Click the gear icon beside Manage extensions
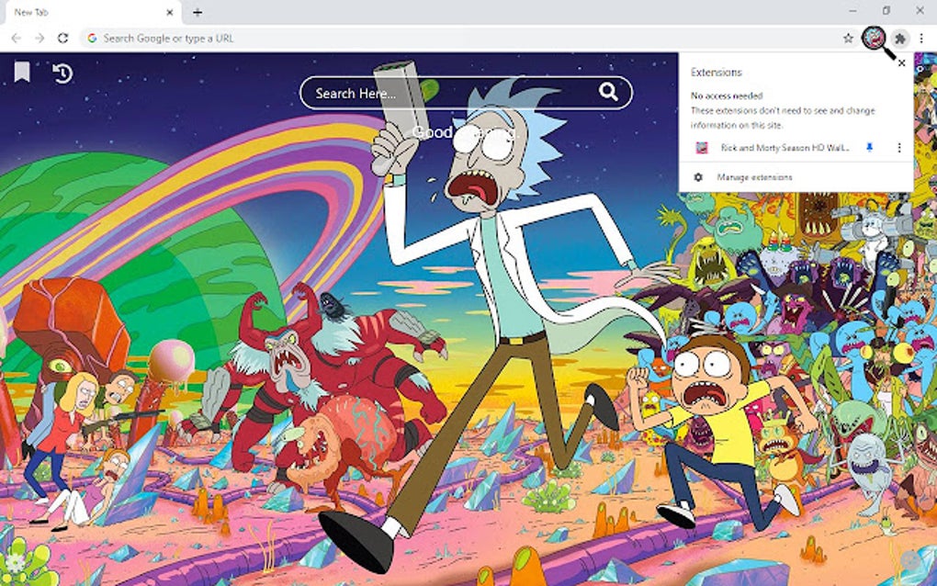The height and width of the screenshot is (586, 937). click(698, 177)
